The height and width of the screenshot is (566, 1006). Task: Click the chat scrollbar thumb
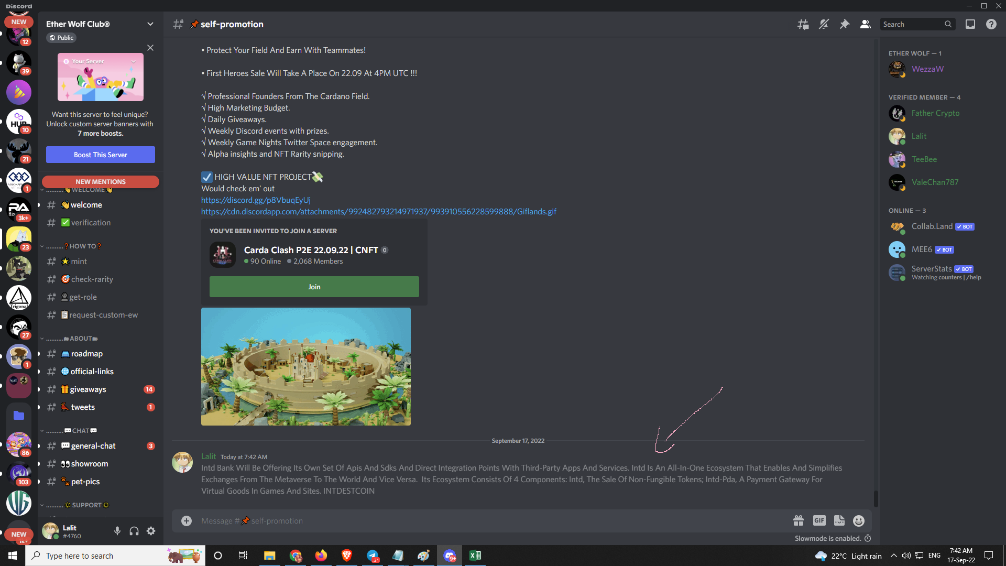tap(876, 498)
